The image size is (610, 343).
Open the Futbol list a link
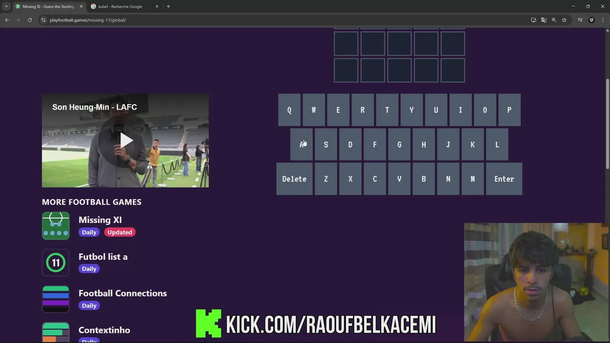pyautogui.click(x=103, y=256)
